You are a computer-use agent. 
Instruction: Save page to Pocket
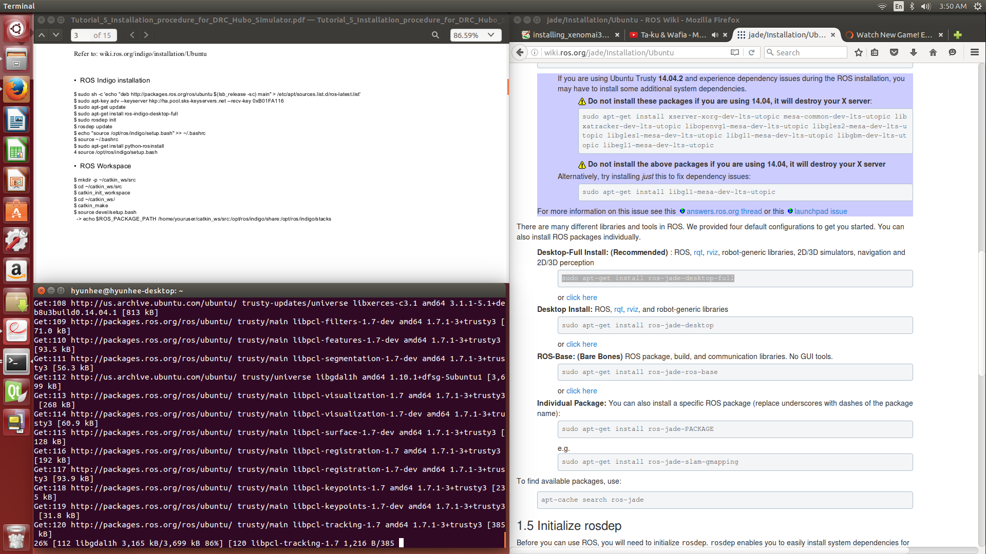click(x=894, y=52)
